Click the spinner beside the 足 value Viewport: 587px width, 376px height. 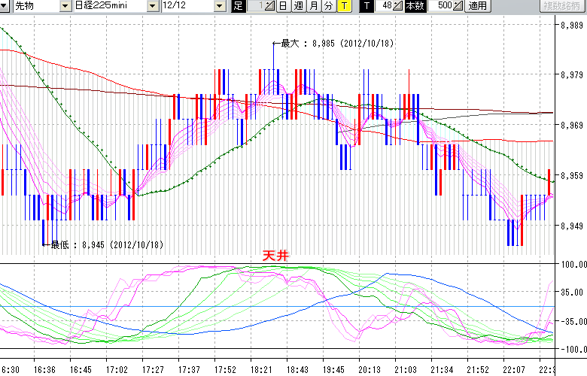tap(271, 6)
